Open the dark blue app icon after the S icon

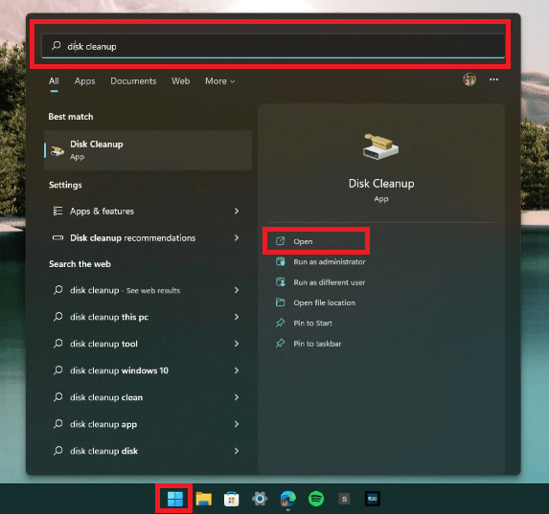pyautogui.click(x=372, y=499)
